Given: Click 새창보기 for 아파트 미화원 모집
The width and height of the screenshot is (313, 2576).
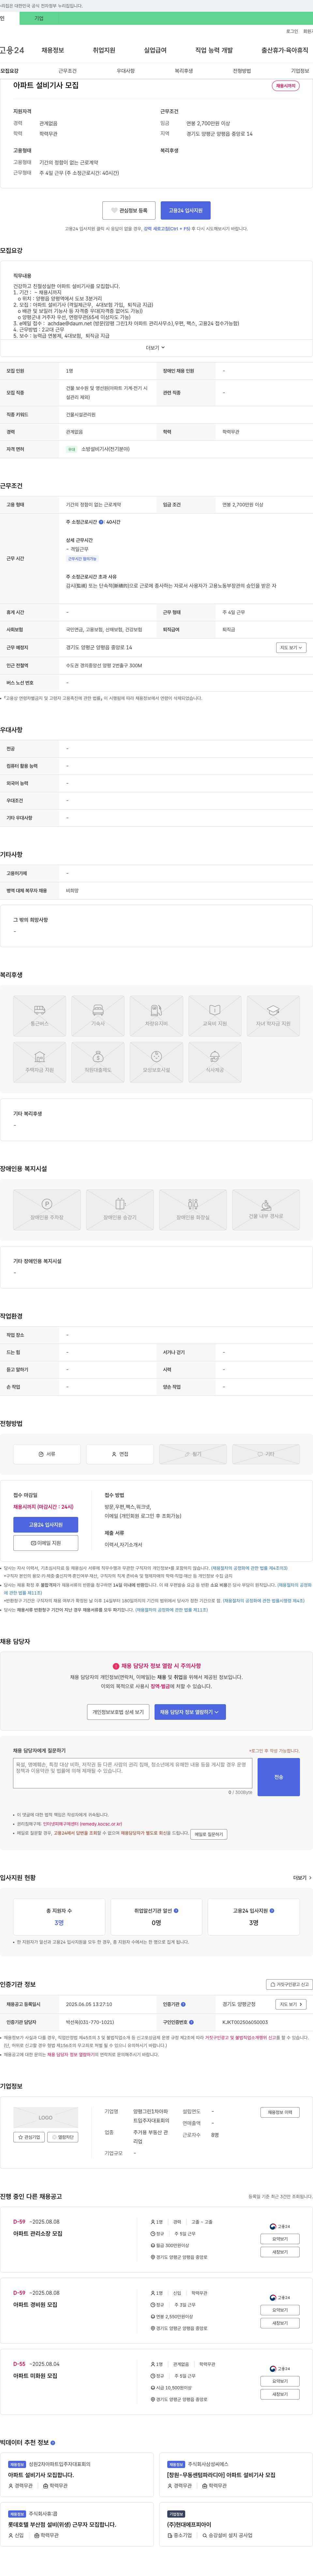Looking at the screenshot, I should tap(280, 2394).
